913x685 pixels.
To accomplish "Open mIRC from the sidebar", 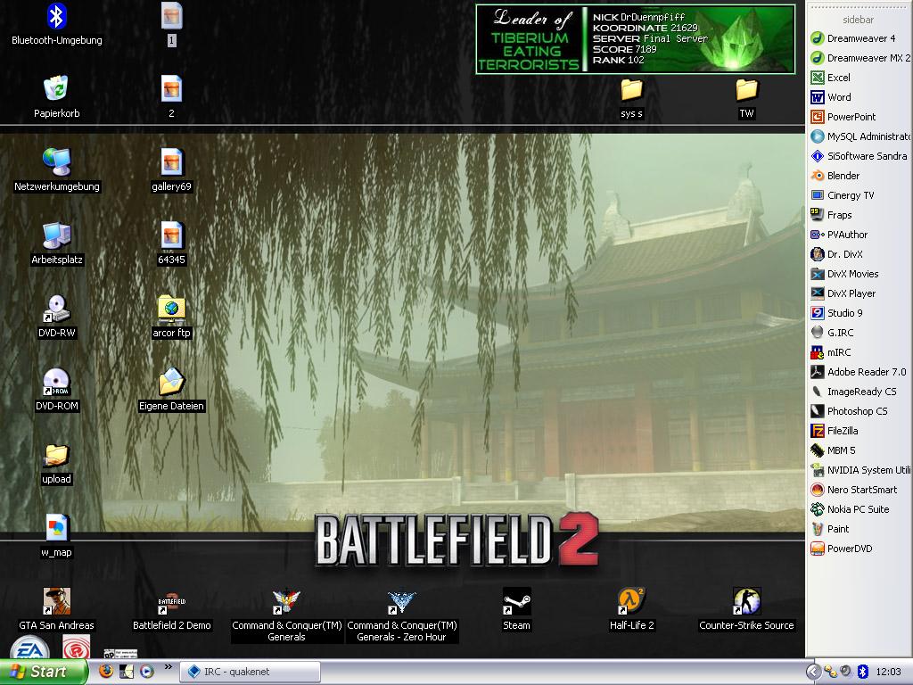I will [838, 352].
